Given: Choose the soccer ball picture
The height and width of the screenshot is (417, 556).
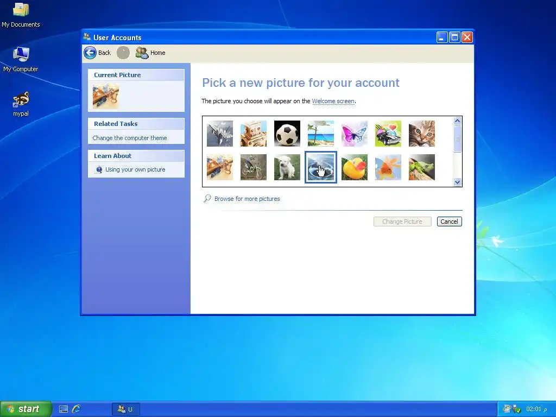Looking at the screenshot, I should point(287,134).
